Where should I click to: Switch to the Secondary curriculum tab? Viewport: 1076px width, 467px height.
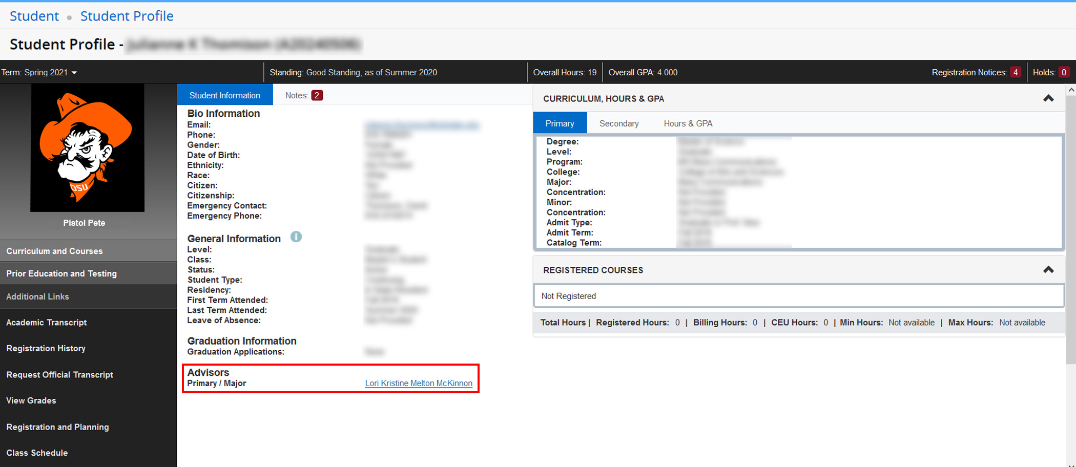click(x=619, y=123)
